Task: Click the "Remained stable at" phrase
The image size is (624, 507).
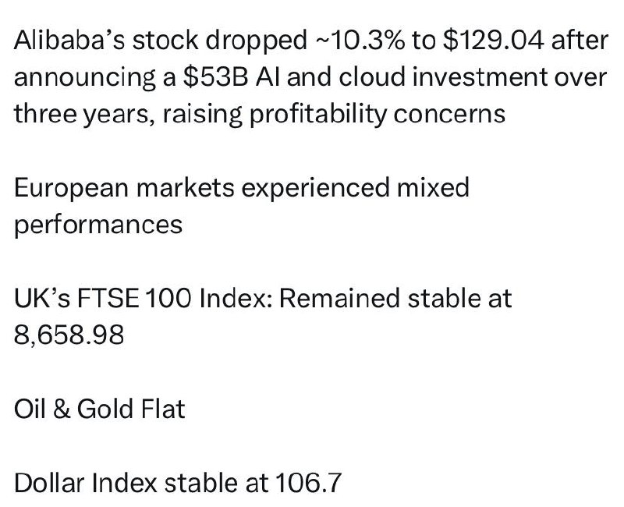Action: [x=395, y=298]
